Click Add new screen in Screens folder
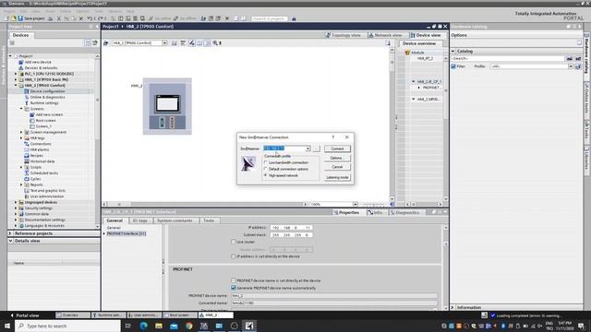 tap(49, 114)
